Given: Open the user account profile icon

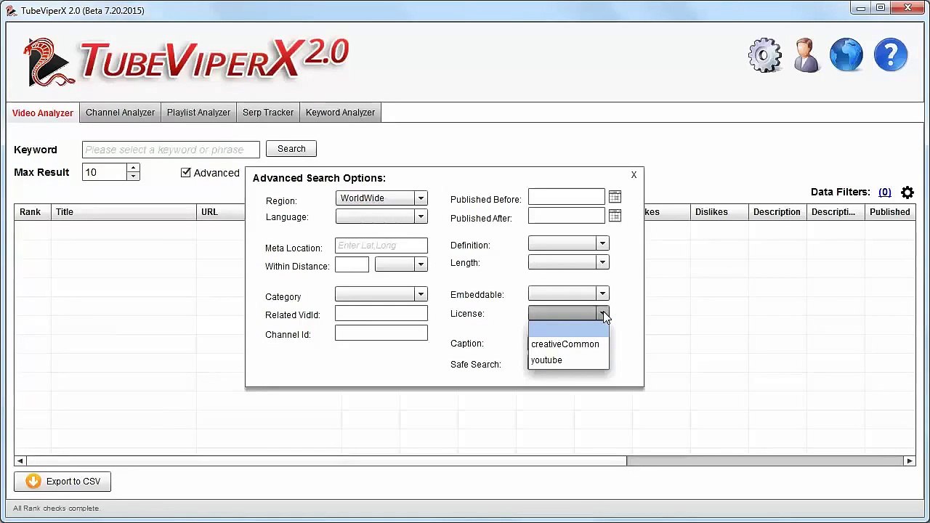Looking at the screenshot, I should (x=806, y=55).
